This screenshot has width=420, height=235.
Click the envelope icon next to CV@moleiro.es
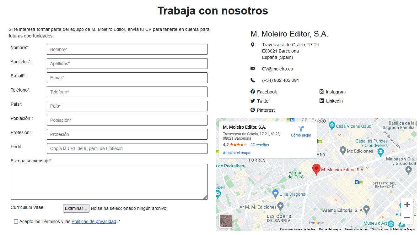(253, 69)
